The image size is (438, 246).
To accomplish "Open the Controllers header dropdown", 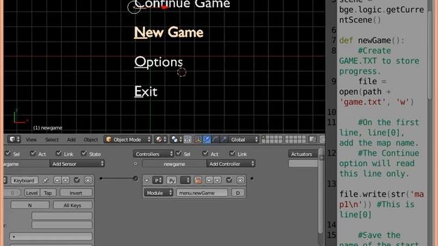I will click(x=153, y=154).
